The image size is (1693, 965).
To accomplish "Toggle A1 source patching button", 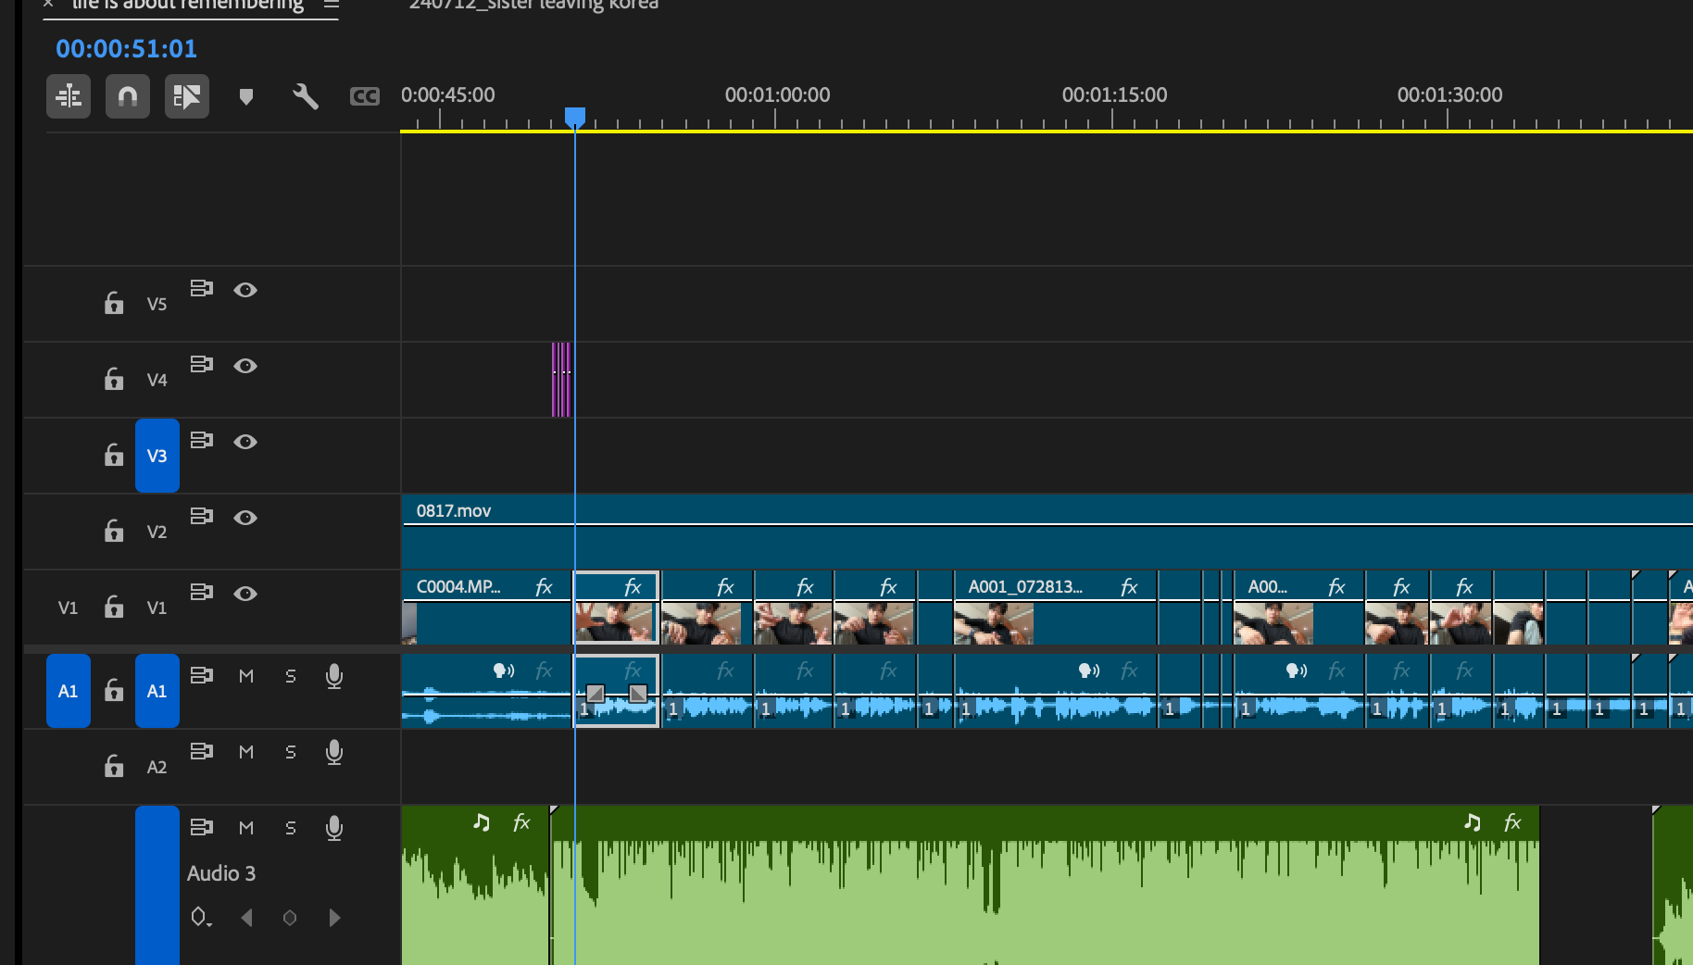I will coord(69,691).
